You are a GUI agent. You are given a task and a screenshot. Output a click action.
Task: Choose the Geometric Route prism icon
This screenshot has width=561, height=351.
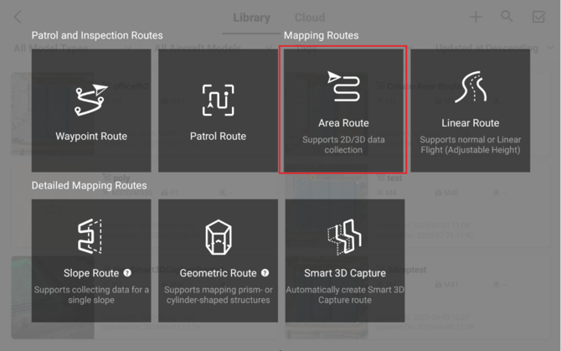219,238
